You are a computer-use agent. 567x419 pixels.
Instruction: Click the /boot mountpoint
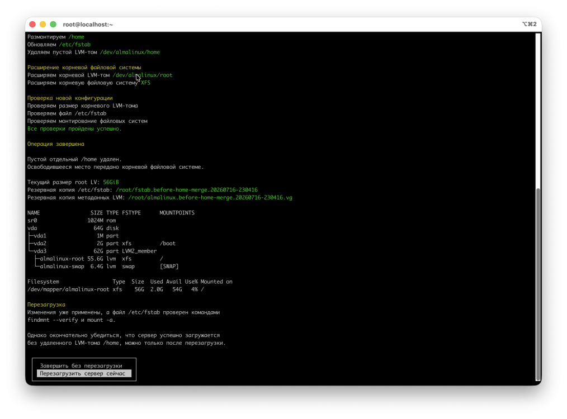(x=167, y=244)
